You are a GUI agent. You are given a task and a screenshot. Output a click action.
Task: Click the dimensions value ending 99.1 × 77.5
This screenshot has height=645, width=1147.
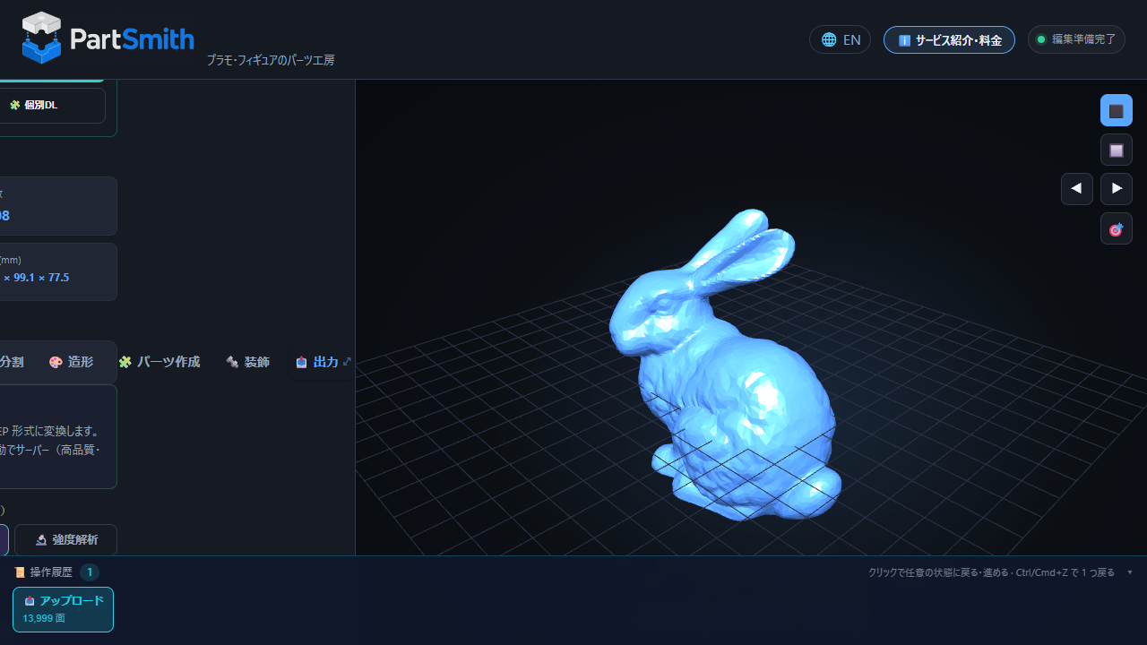(x=35, y=278)
